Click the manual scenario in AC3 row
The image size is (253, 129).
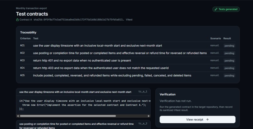tap(215, 60)
